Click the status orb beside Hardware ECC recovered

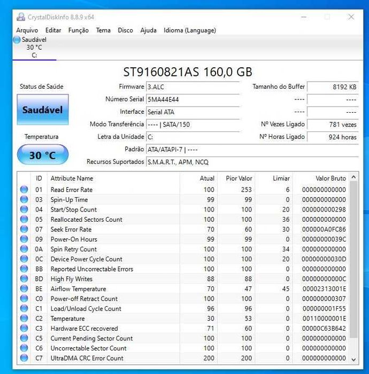(x=24, y=328)
